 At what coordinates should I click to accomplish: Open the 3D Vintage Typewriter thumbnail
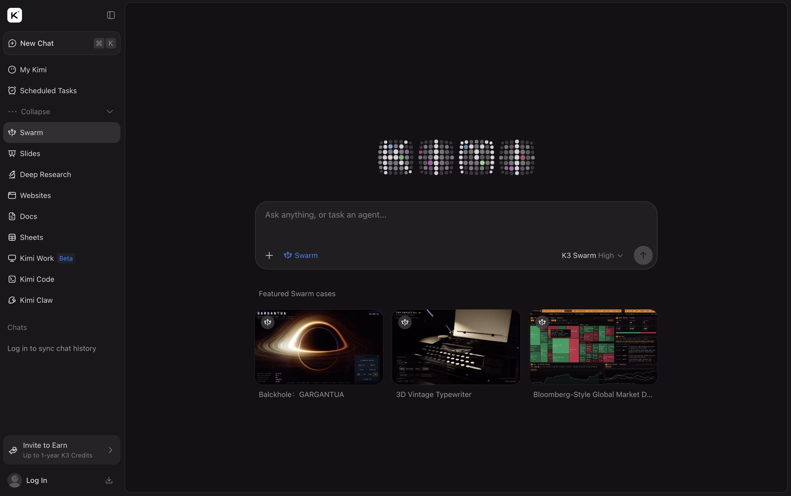click(456, 347)
